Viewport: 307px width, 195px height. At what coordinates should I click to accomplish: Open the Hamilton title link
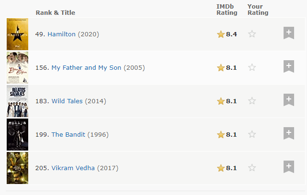tap(61, 34)
